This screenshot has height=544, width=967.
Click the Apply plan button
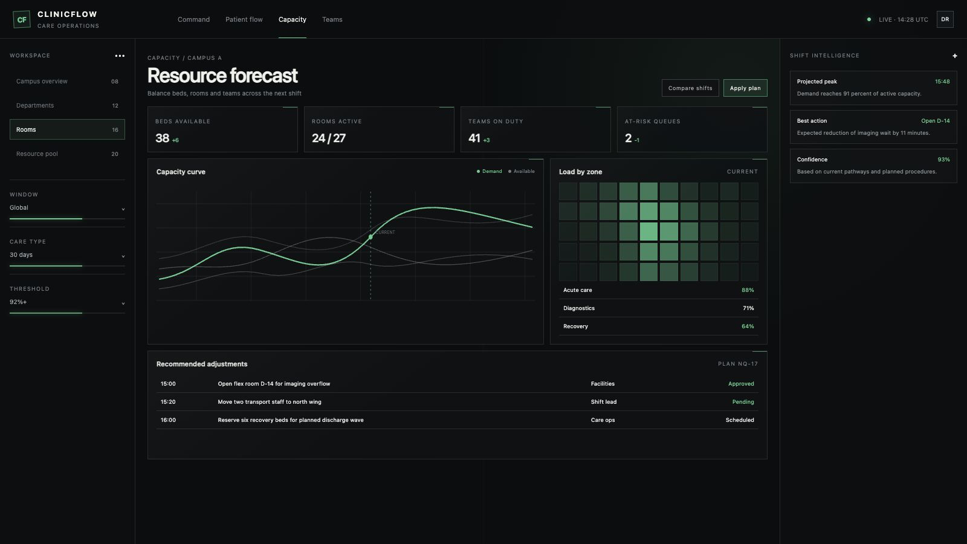745,88
